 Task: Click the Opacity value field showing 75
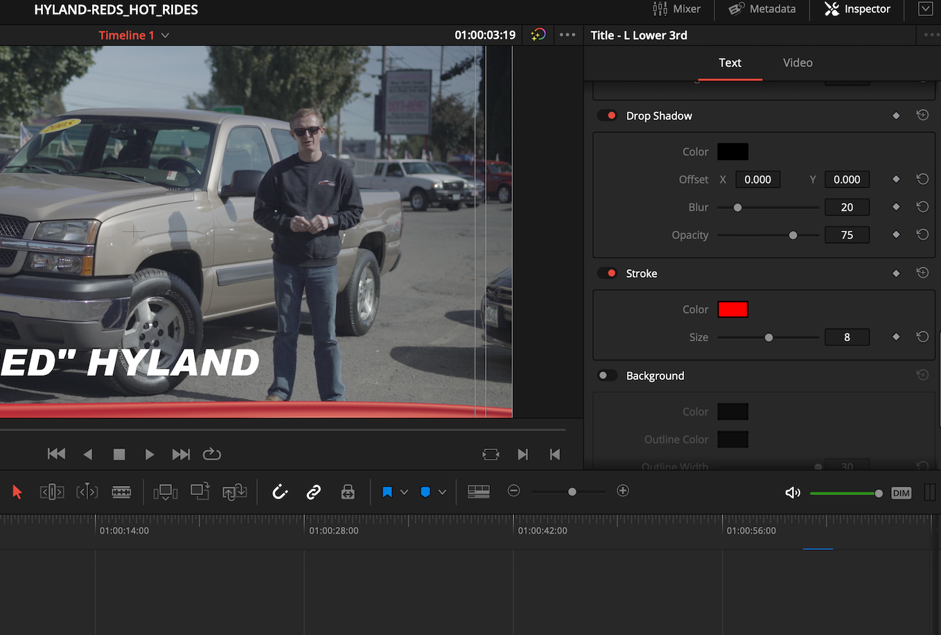pos(847,235)
